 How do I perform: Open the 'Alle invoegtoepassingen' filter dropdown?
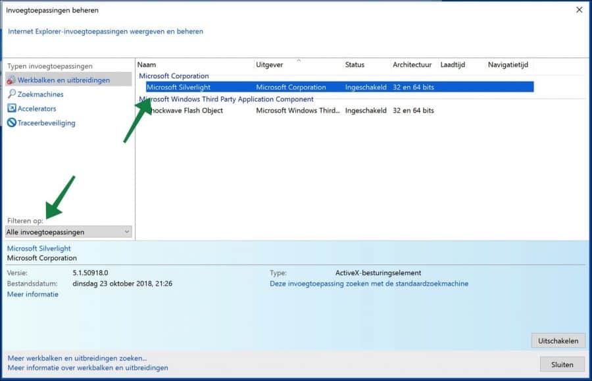(68, 232)
